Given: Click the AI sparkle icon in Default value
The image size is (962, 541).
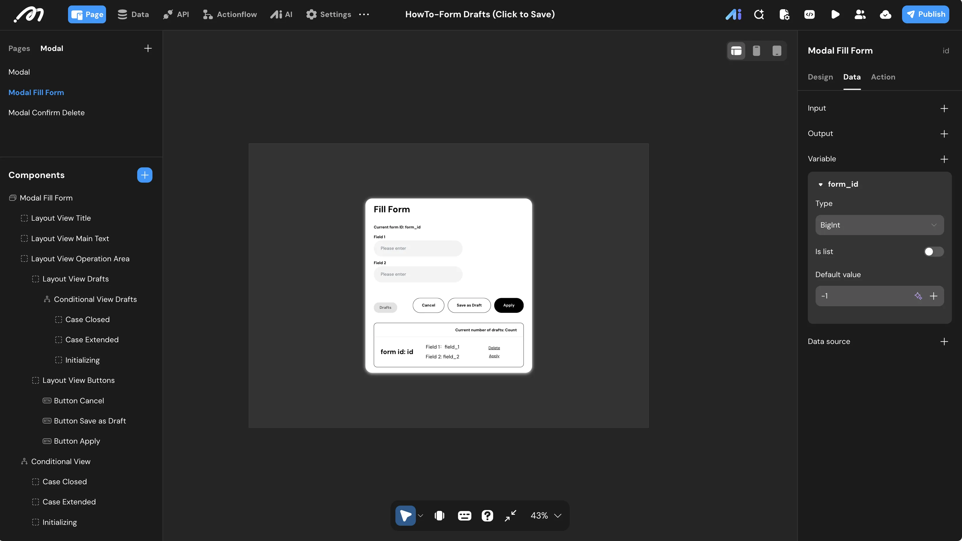Looking at the screenshot, I should pyautogui.click(x=918, y=296).
